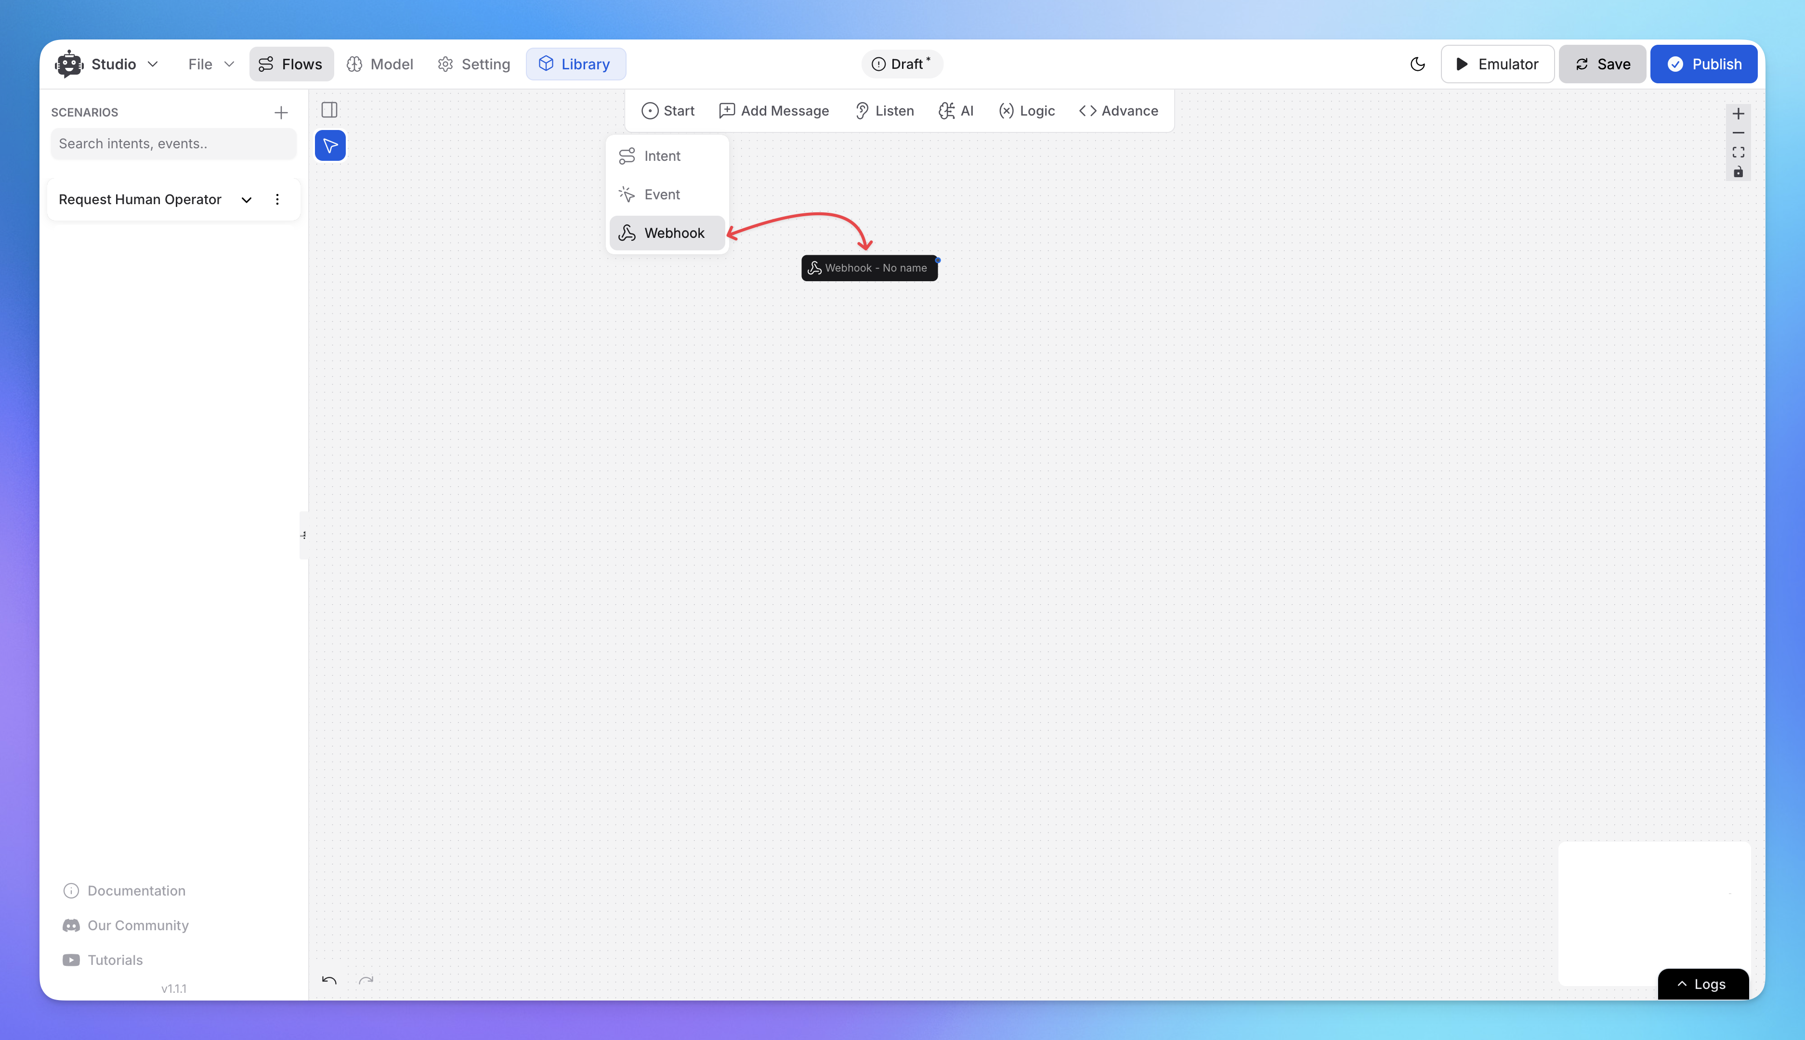Screen dimensions: 1805x1040
Task: Publish the bot
Action: [1703, 65]
